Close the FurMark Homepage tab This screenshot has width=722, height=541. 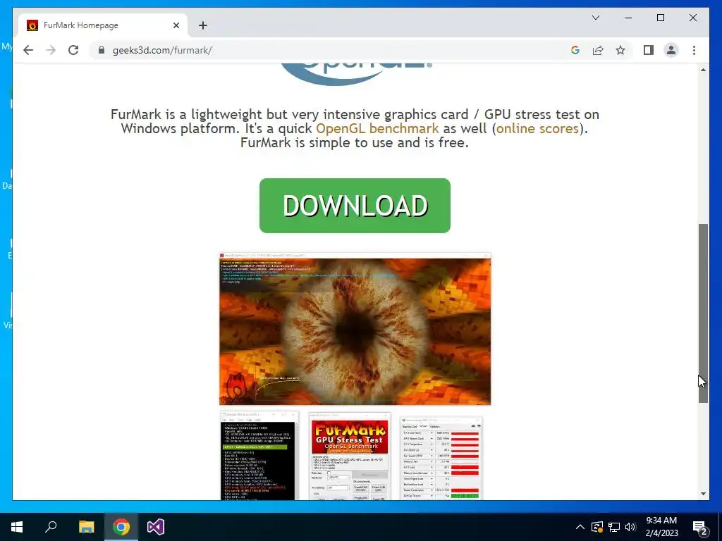[176, 25]
